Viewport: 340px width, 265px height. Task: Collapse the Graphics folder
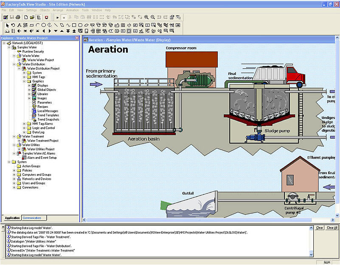tap(24, 81)
